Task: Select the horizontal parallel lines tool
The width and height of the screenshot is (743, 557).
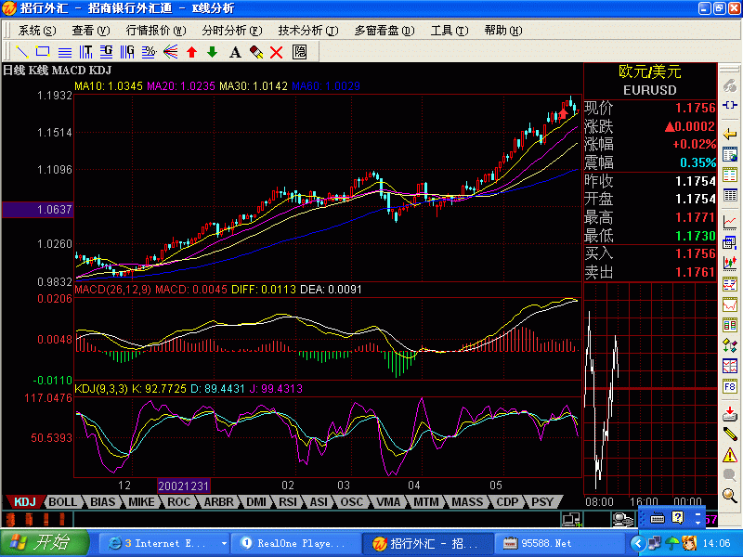Action: 64,52
